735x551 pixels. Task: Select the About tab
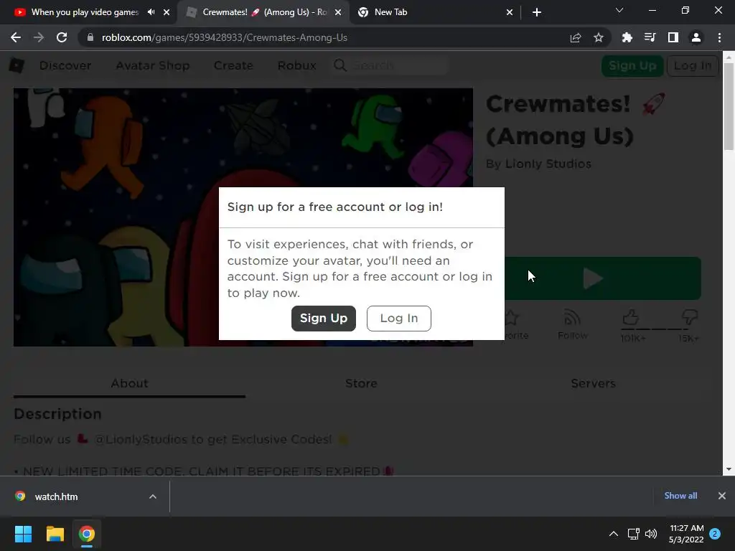point(129,383)
